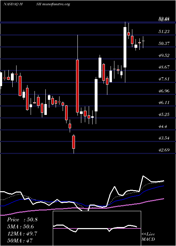Click the <<Live MACD label
Image resolution: width=176 pixels, height=246 pixels.
pyautogui.click(x=148, y=237)
